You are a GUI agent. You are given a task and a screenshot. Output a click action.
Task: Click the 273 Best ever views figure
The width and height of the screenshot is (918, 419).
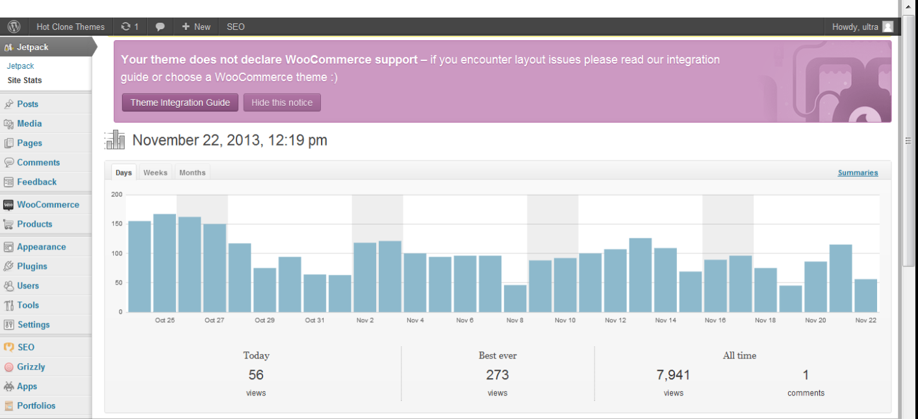click(497, 375)
